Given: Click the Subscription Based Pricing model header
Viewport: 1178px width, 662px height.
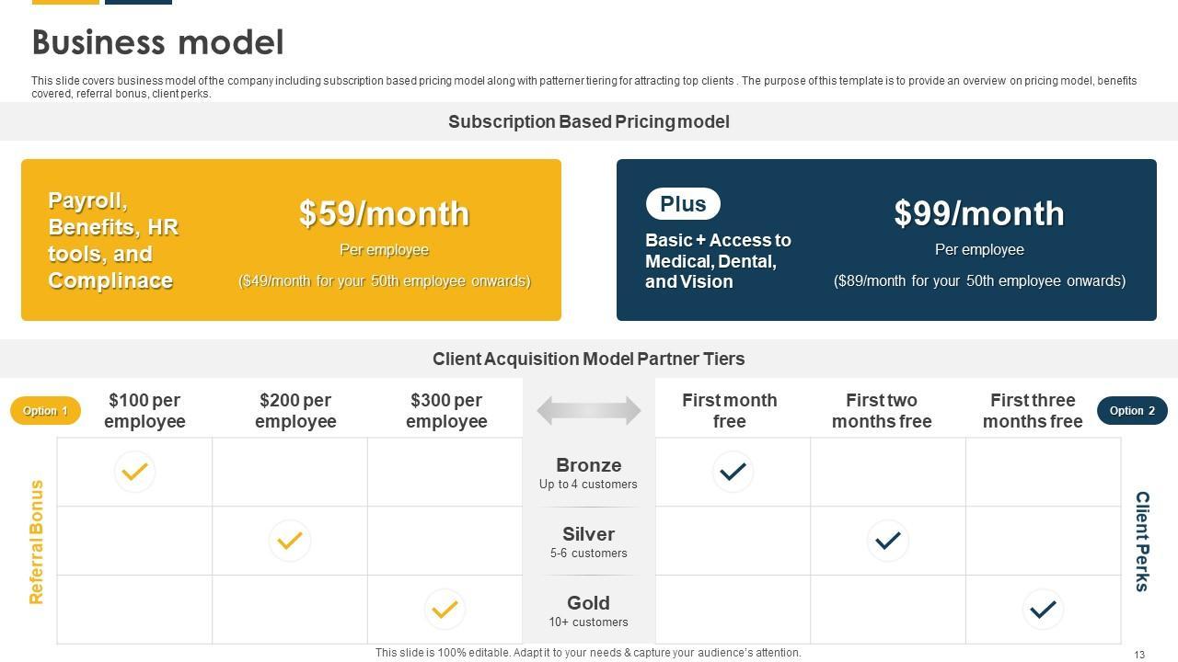Looking at the screenshot, I should tap(589, 121).
